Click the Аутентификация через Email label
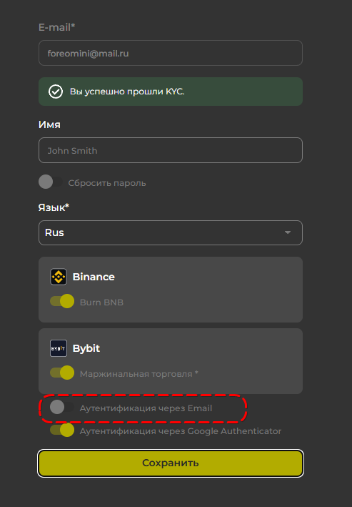The height and width of the screenshot is (507, 352). click(146, 408)
